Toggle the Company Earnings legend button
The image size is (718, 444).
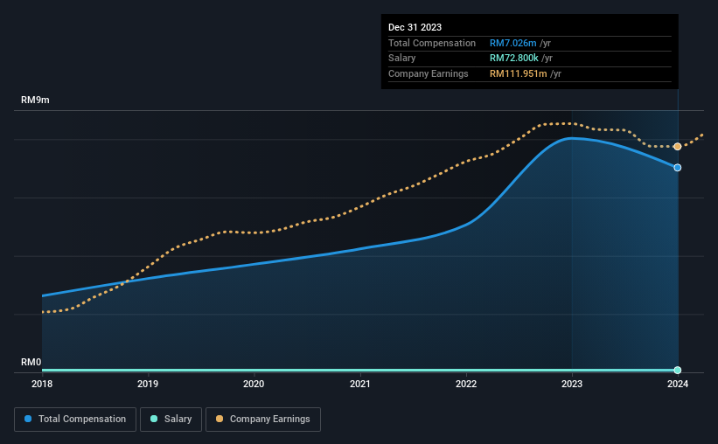click(263, 420)
